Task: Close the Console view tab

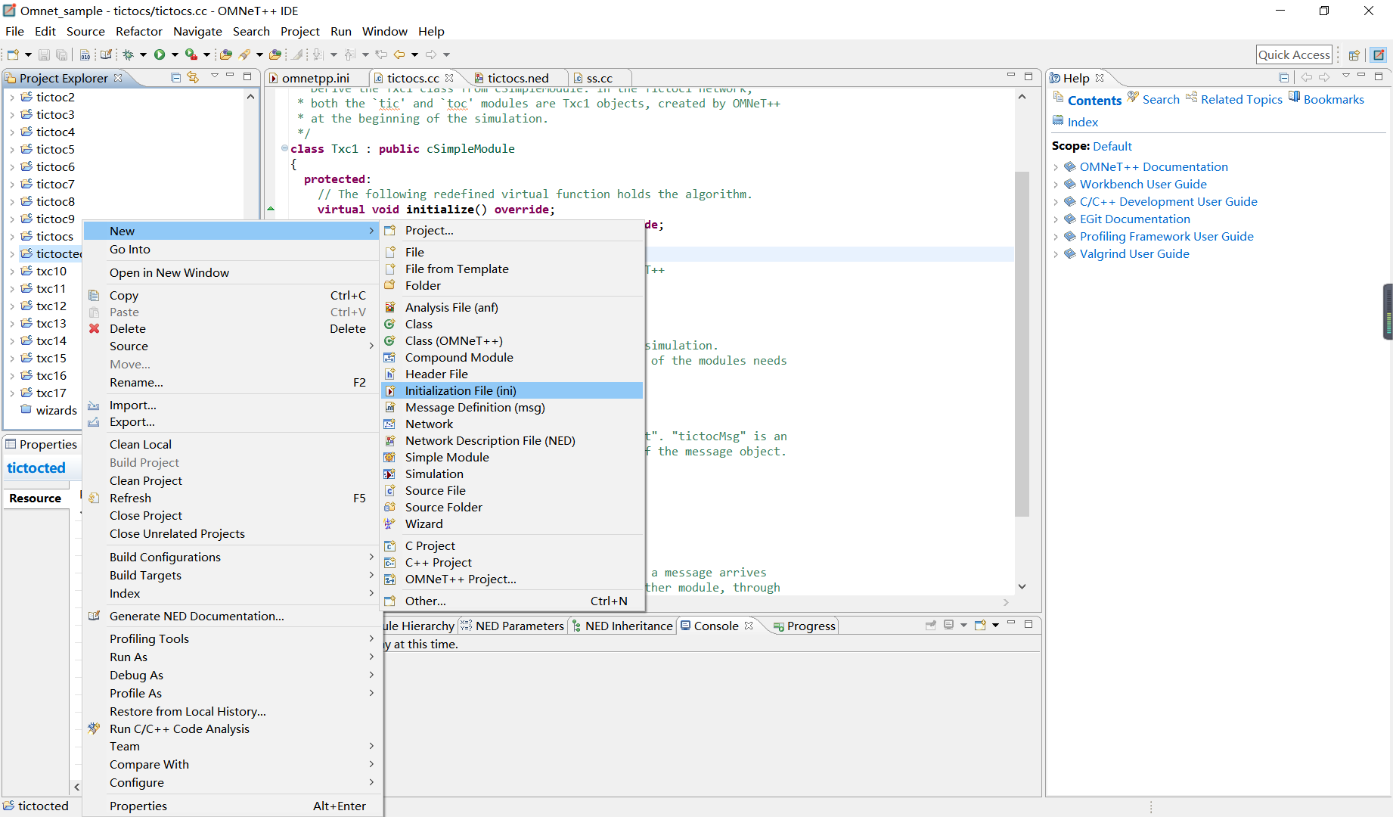Action: (749, 626)
